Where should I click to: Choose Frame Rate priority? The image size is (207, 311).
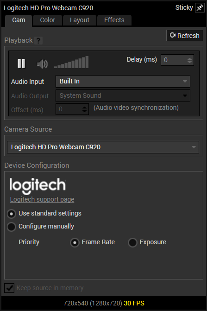click(75, 242)
